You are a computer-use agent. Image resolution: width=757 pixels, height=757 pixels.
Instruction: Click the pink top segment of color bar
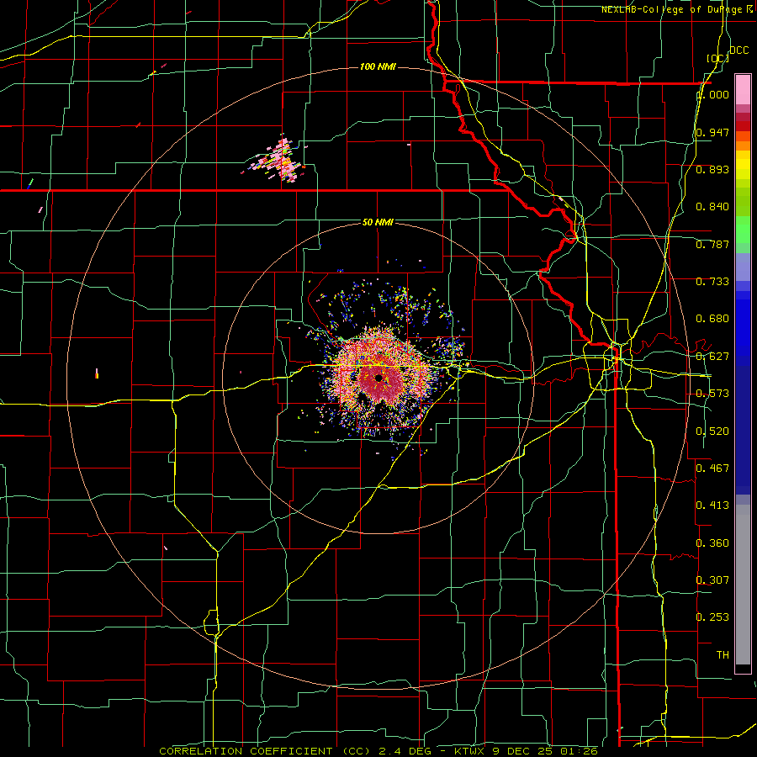click(x=743, y=89)
